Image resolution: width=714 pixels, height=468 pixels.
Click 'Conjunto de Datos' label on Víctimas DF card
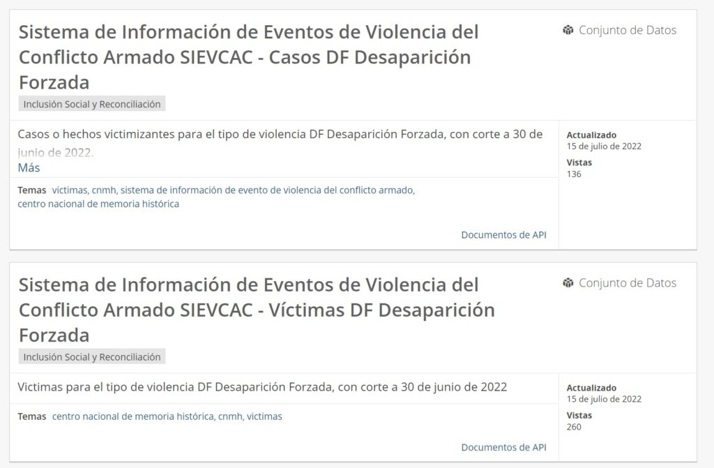pyautogui.click(x=628, y=283)
